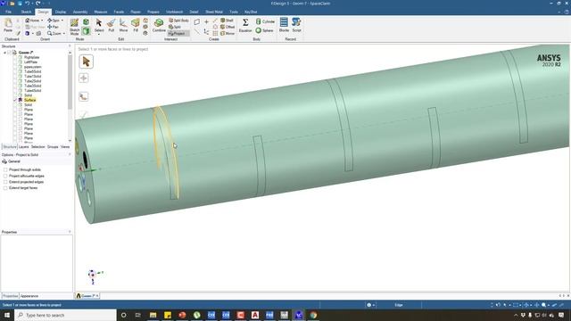Open the Layers panel tab
Viewport: 571px width, 321px height.
24,147
